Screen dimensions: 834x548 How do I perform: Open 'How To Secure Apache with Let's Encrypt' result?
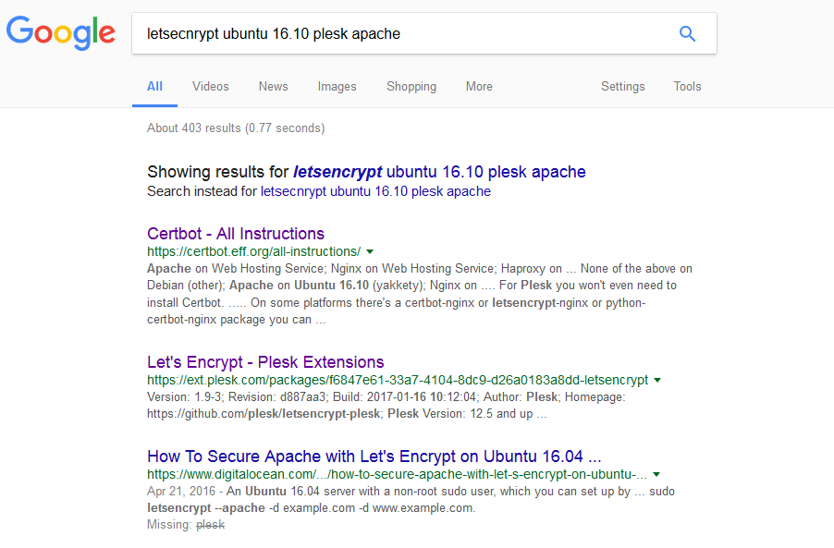[374, 456]
